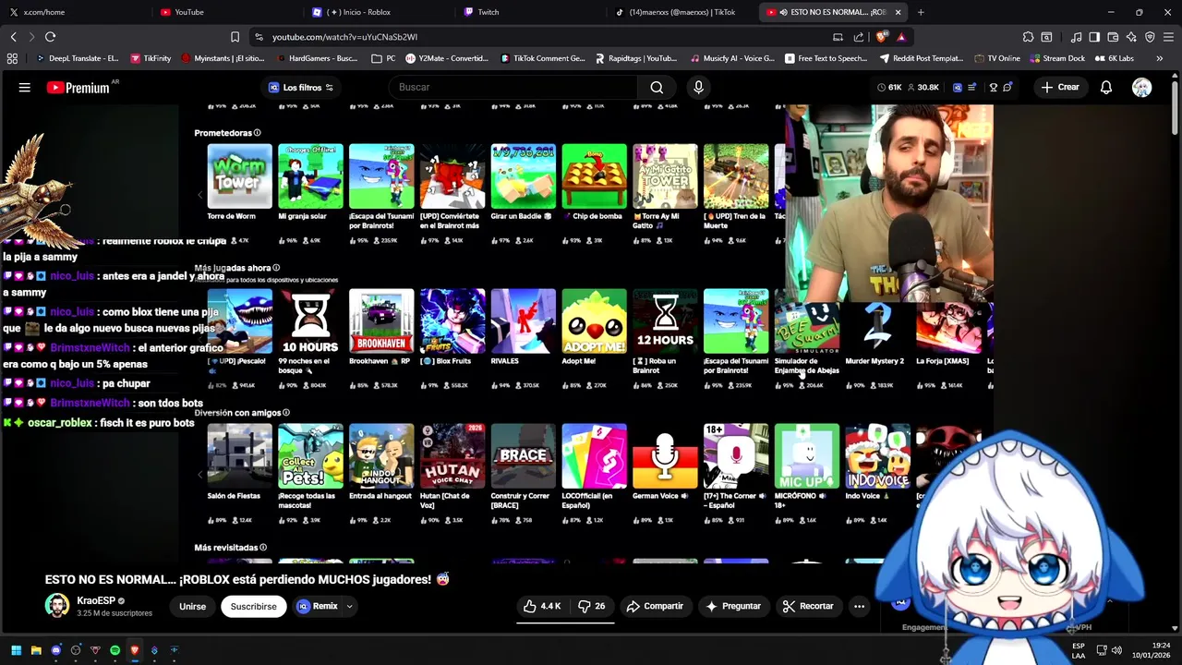Image resolution: width=1182 pixels, height=665 pixels.
Task: Open the TikFinity bookmark
Action: tap(151, 58)
